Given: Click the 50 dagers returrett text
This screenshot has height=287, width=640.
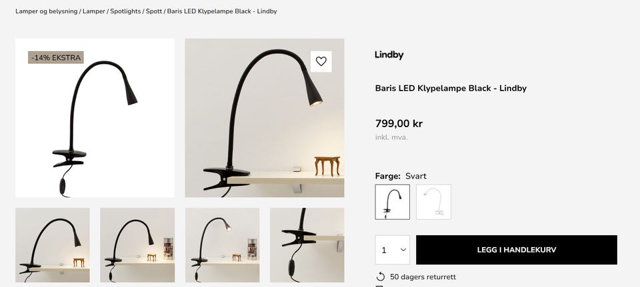Looking at the screenshot, I should (423, 277).
